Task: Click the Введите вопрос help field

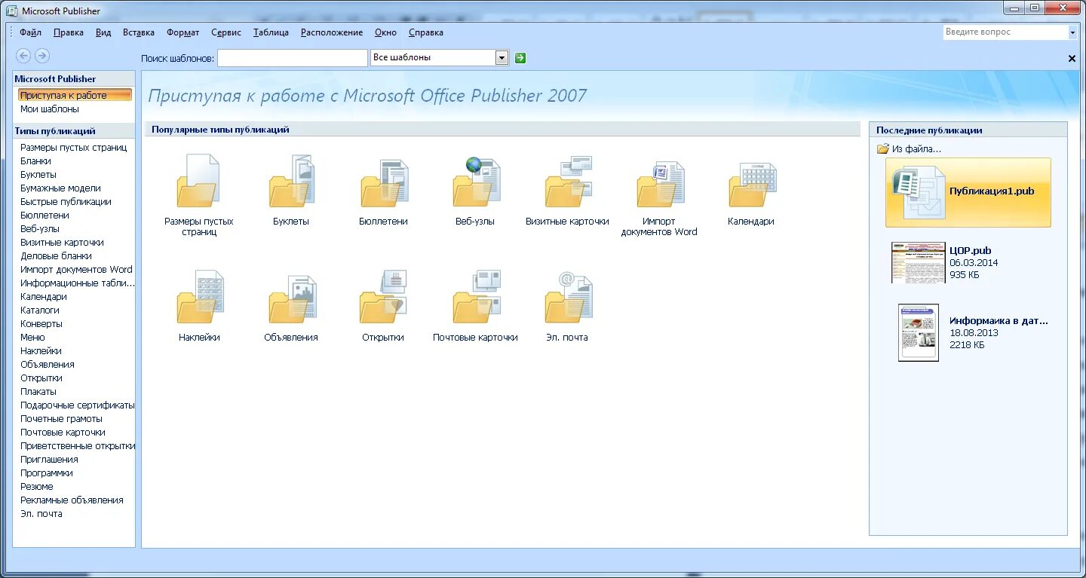Action: coord(1005,32)
